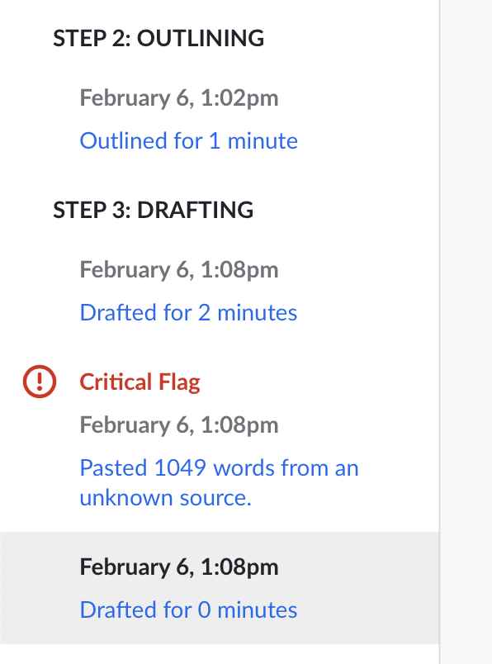Open the 'Drafted for 2 minutes' link
Screen dimensions: 492x664
pos(189,312)
